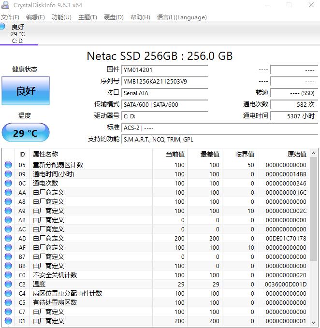Click the scroll down arrow of the attribute list
The height and width of the screenshot is (328, 320).
313,322
